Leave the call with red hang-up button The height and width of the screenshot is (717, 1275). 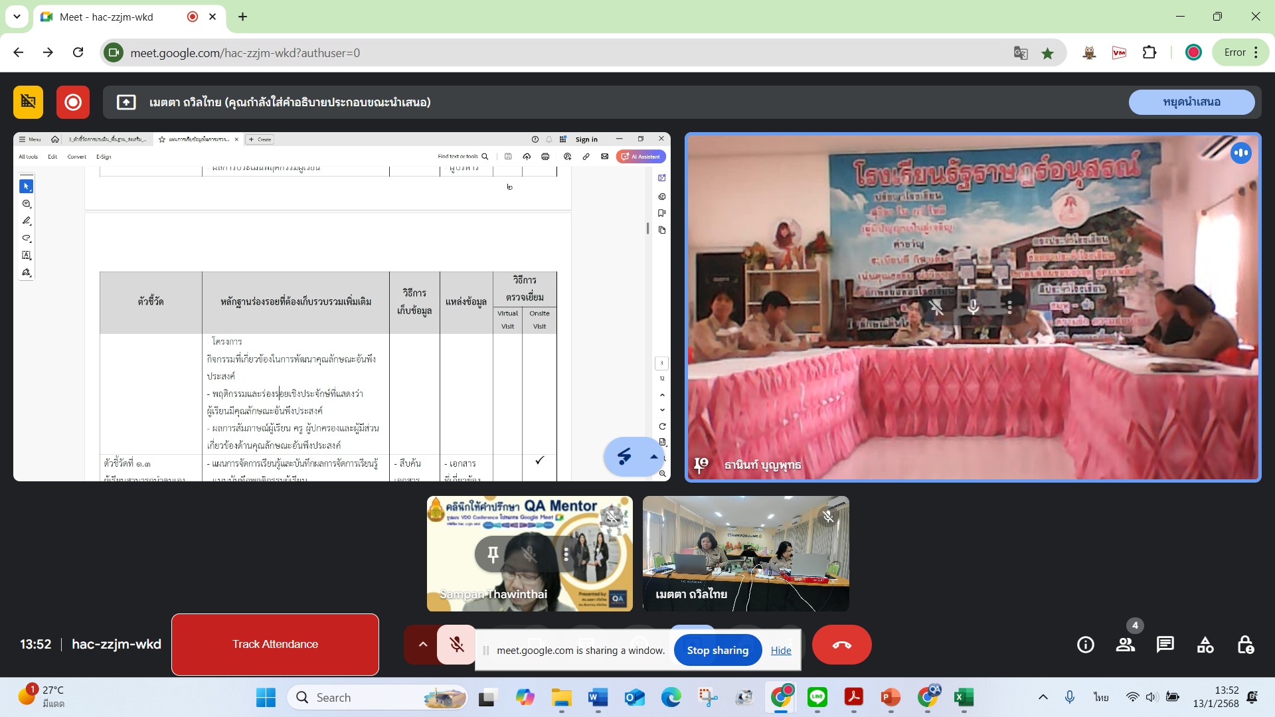coord(841,645)
